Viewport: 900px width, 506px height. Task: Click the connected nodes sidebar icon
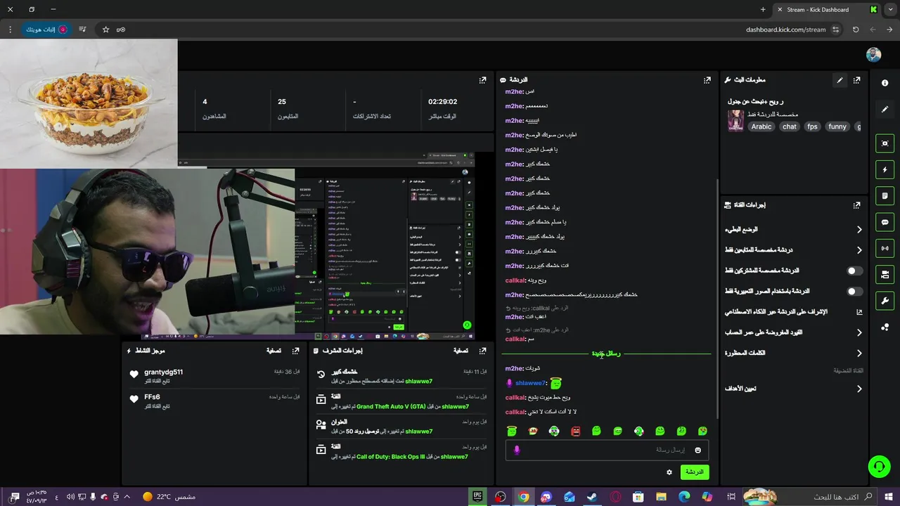(885, 327)
